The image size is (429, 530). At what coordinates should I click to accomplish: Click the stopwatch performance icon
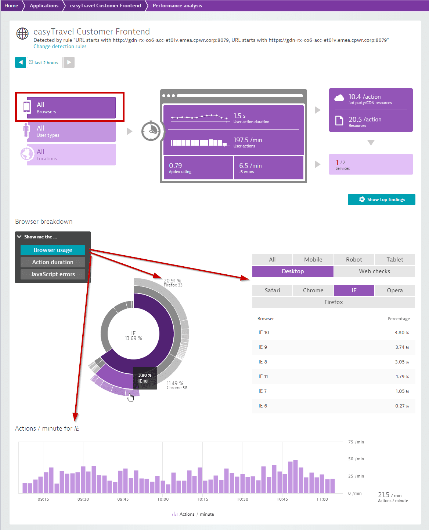coord(151,131)
